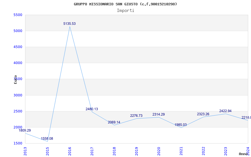This screenshot has width=251, height=157.
Task: Click the 2323.26 data label
Action: click(203, 114)
